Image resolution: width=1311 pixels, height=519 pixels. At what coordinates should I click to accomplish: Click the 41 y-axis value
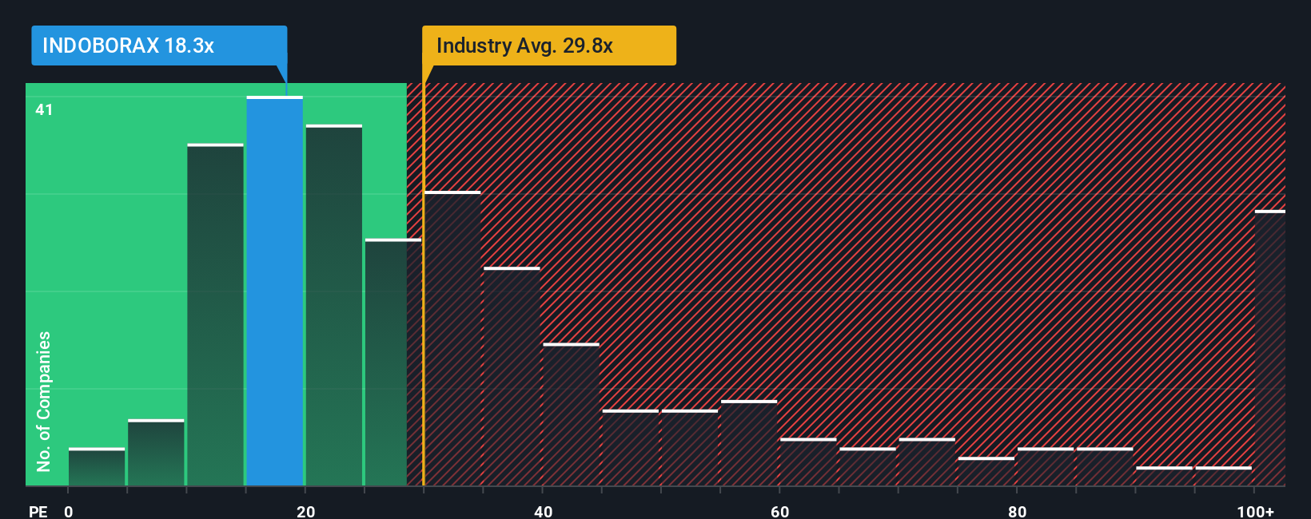[x=44, y=109]
